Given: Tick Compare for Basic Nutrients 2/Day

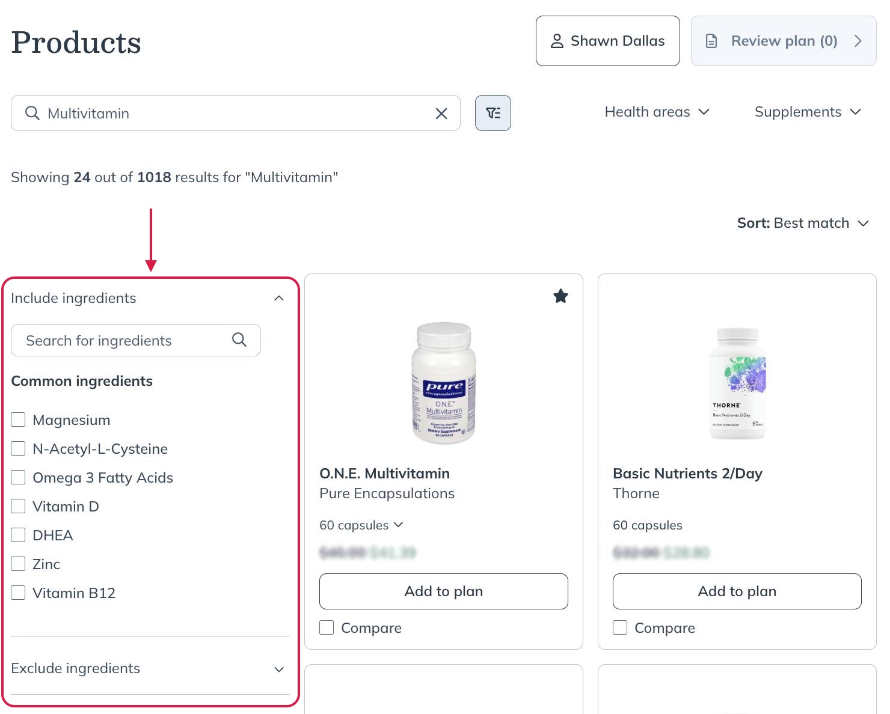Looking at the screenshot, I should pos(620,627).
